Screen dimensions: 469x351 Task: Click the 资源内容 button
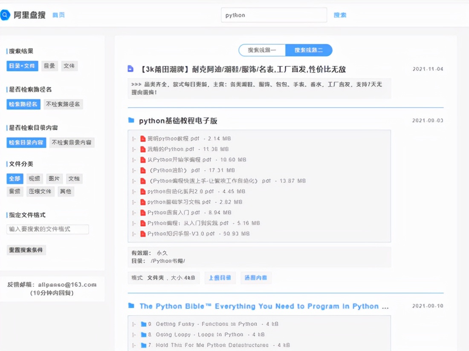pos(256,278)
